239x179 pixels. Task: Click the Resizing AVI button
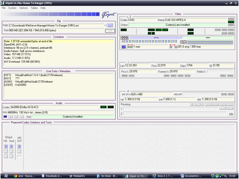(x=197, y=105)
